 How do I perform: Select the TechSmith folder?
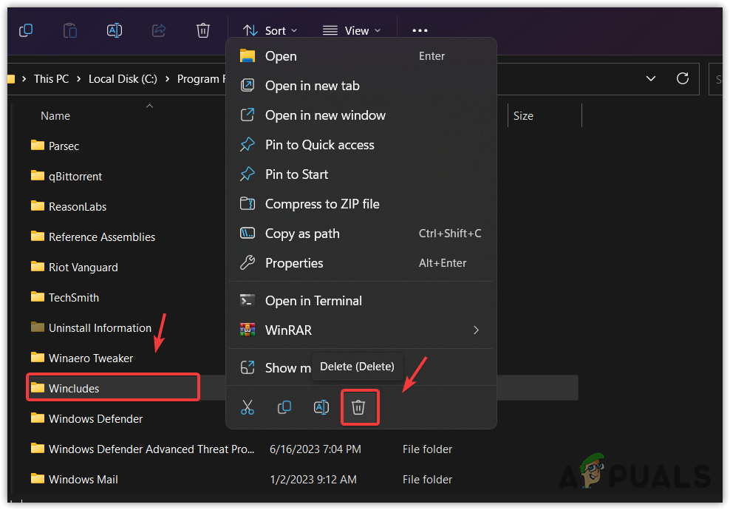tap(64, 297)
